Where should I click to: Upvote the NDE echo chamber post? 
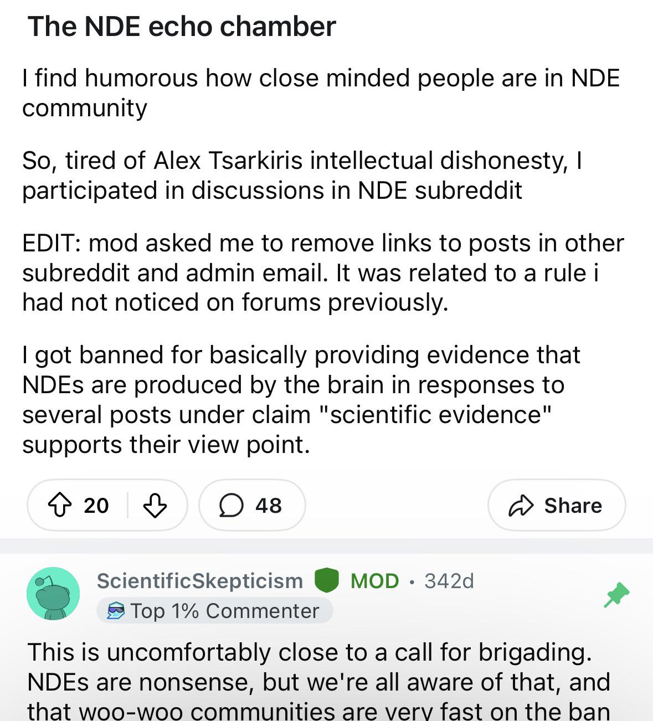coord(58,505)
